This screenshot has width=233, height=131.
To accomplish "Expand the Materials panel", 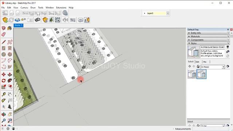I will [x=209, y=36].
